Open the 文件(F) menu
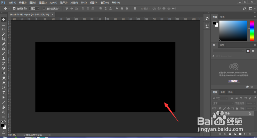This screenshot has width=257, height=138. 12,3
